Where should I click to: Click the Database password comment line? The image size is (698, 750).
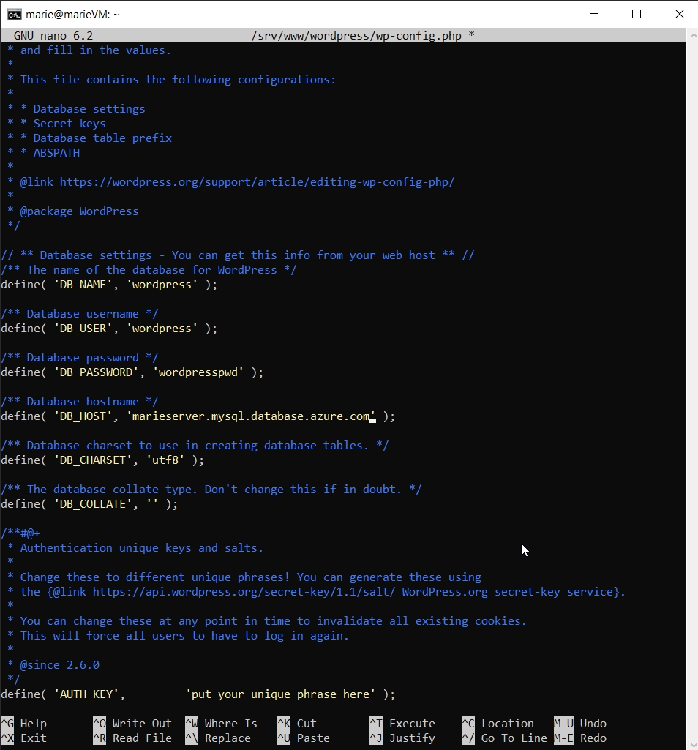coord(80,358)
